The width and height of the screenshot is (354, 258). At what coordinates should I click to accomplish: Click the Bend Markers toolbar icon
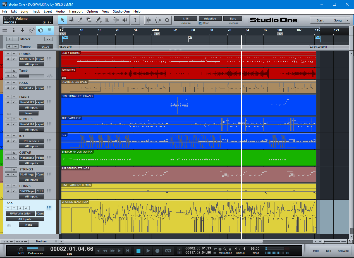coord(158,20)
